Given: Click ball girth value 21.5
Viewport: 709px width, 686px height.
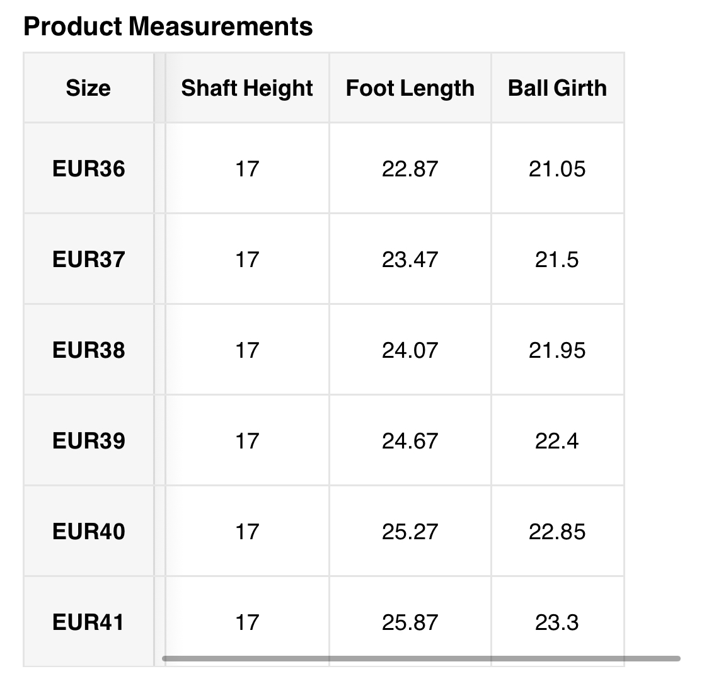Looking at the screenshot, I should [557, 260].
